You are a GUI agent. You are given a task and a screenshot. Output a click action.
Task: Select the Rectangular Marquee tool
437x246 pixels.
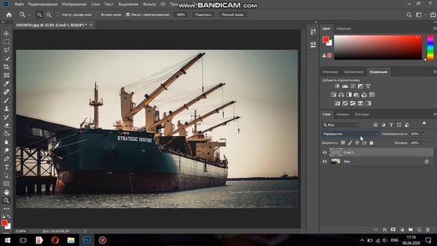pyautogui.click(x=6, y=42)
